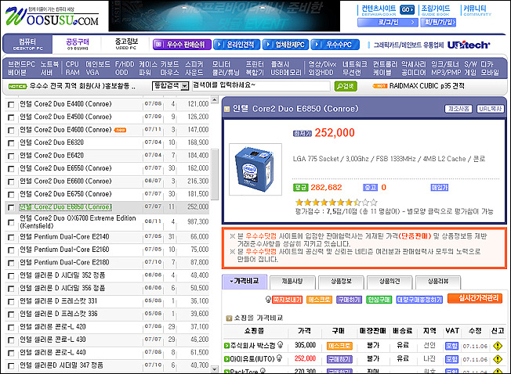Viewport: 511px width, 374px height.
Task: Click the bulb icon before the red 쪽지보내기 badge
Action: (x=268, y=299)
